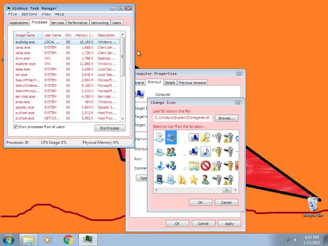Switch to the Users tab
This screenshot has height=246, width=328.
117,23
